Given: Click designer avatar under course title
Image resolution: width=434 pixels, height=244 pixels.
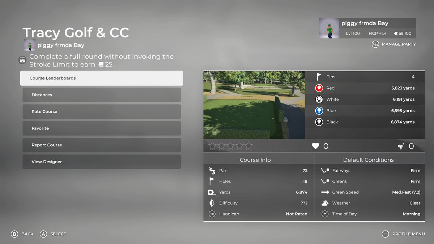Looking at the screenshot, I should 30,45.
